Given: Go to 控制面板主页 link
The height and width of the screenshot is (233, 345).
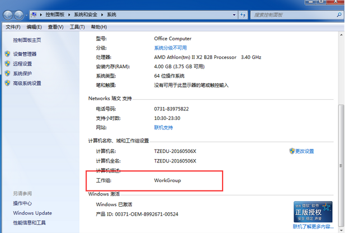Looking at the screenshot, I should click(27, 40).
